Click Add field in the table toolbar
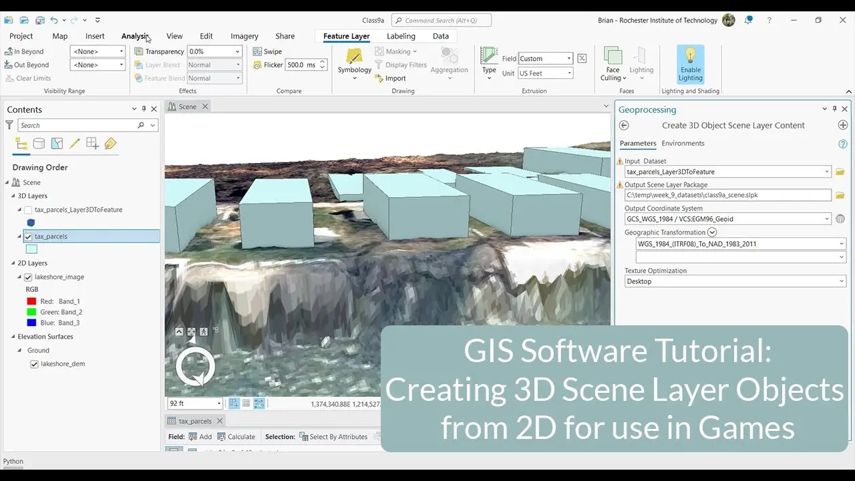 point(200,437)
